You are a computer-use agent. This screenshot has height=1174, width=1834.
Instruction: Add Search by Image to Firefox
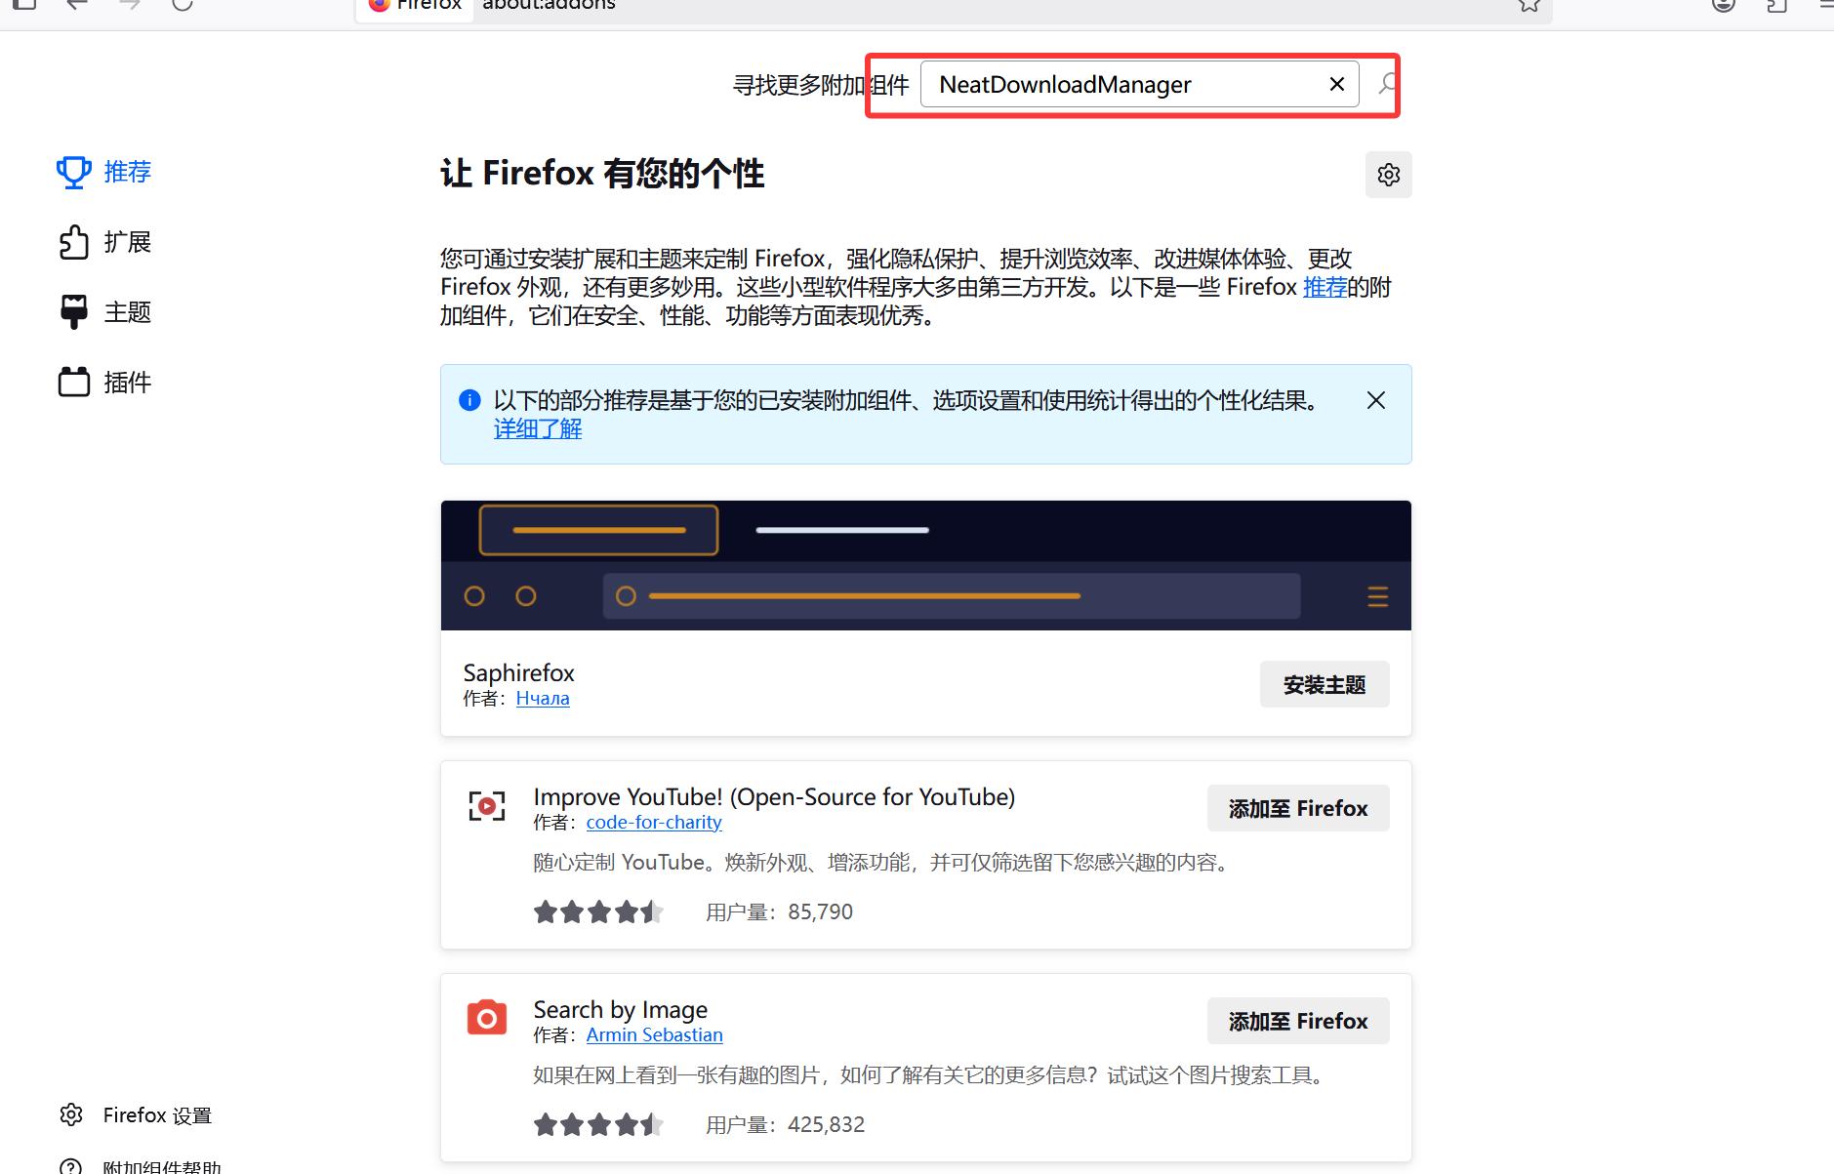tap(1298, 1021)
